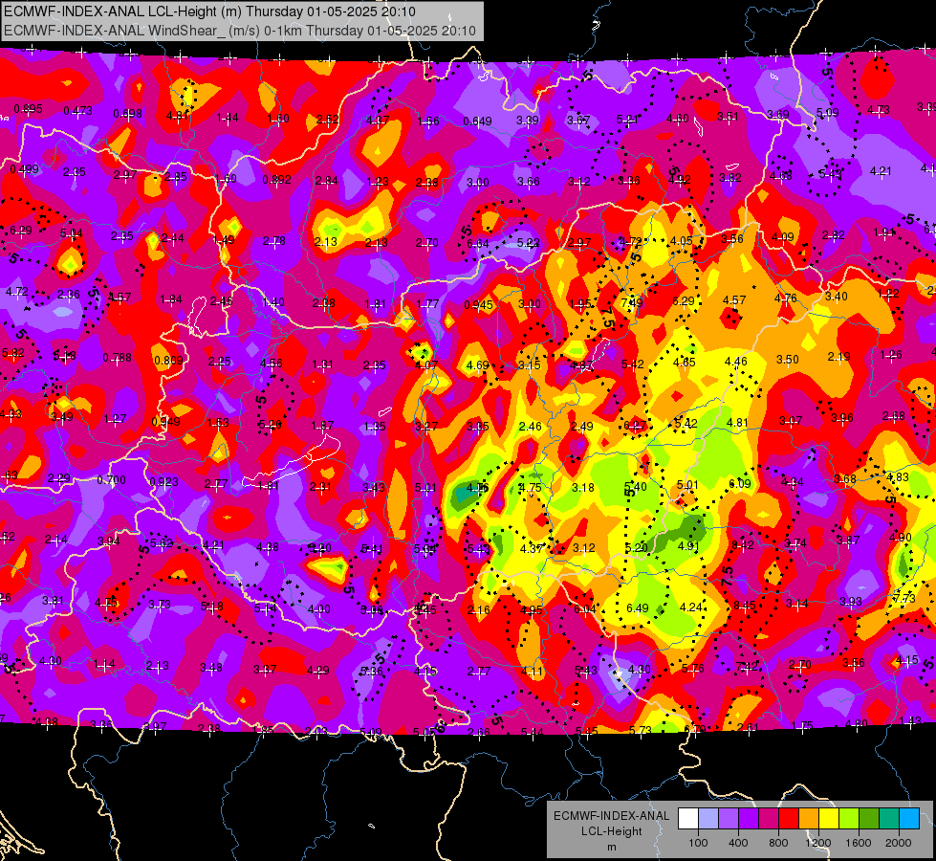Click the light lavender legend swatch
This screenshot has height=861, width=936.
tap(708, 819)
